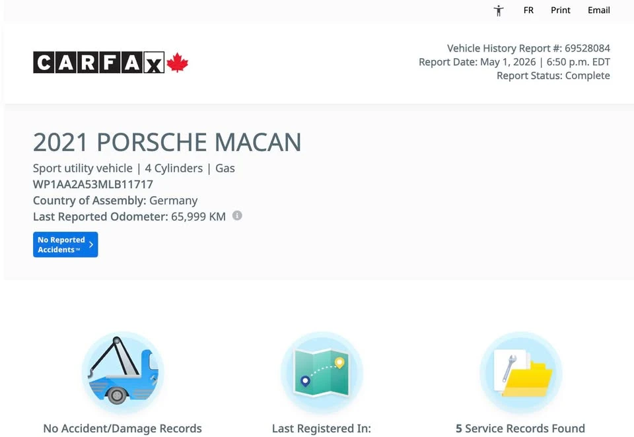
Task: Open the No Reported Accidents badge
Action: coord(65,244)
